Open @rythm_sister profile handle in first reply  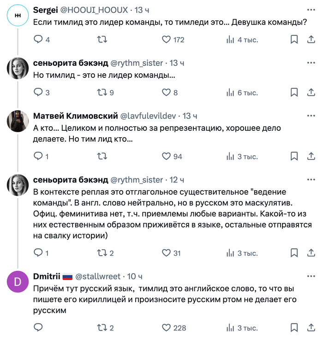pos(137,63)
